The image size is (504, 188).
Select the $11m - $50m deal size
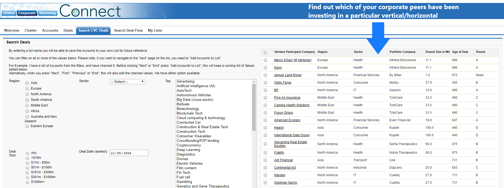(x=27, y=163)
